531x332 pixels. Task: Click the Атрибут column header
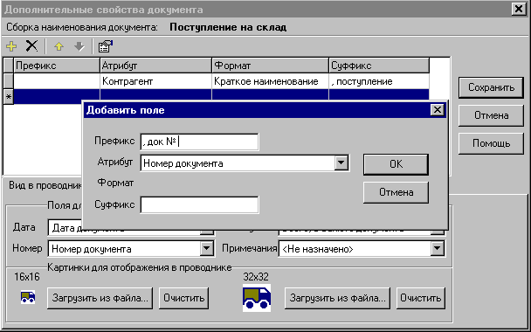click(155, 66)
